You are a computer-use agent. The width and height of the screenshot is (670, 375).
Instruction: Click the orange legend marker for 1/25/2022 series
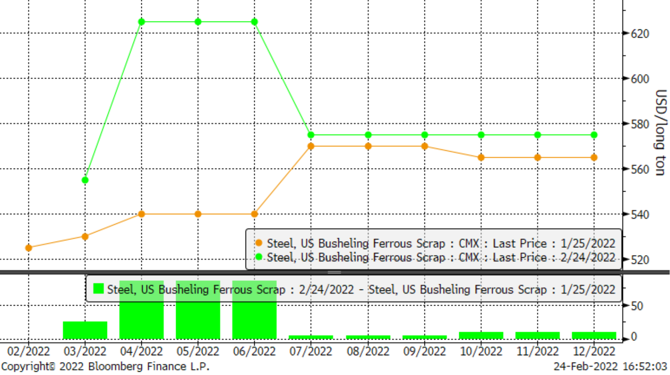(x=259, y=243)
